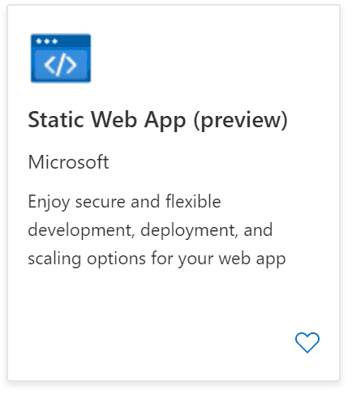This screenshot has width=352, height=394.
Task: Click the 'Enjoy secure and flexible' line
Action: (124, 202)
